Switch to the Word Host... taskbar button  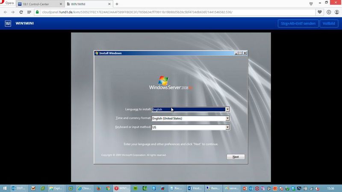[195, 188]
